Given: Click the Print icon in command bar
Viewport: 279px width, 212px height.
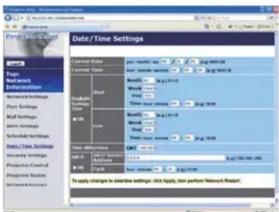Looking at the screenshot, I should tap(231, 26).
